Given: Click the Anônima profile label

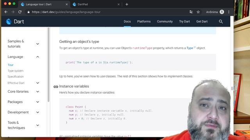Looking at the screenshot, I should [212, 12].
